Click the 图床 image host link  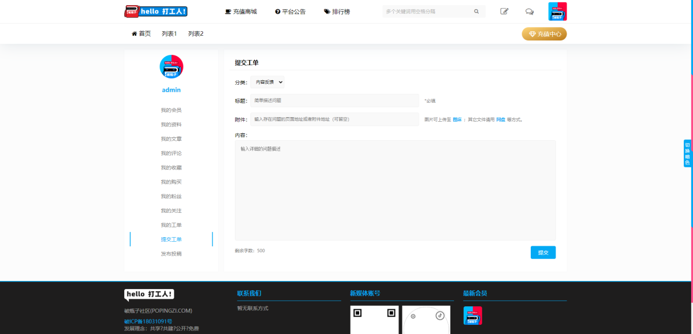click(x=457, y=119)
